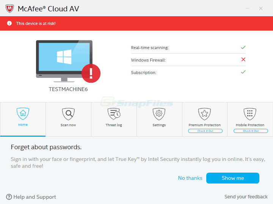The height and width of the screenshot is (204, 273).
Task: Click the 'Forget about passwords.' heading
Action: pos(46,147)
